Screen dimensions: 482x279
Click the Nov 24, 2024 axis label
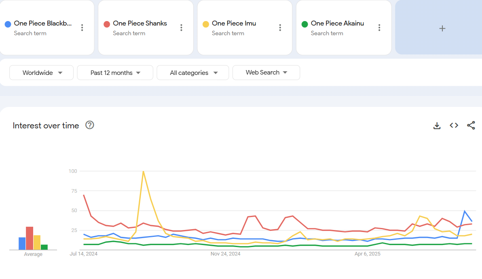tap(225, 254)
